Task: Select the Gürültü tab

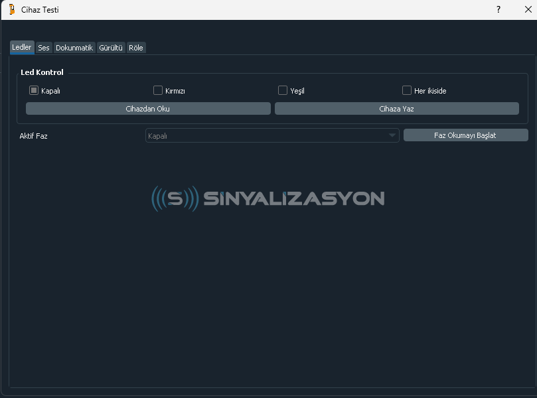Action: pyautogui.click(x=111, y=48)
